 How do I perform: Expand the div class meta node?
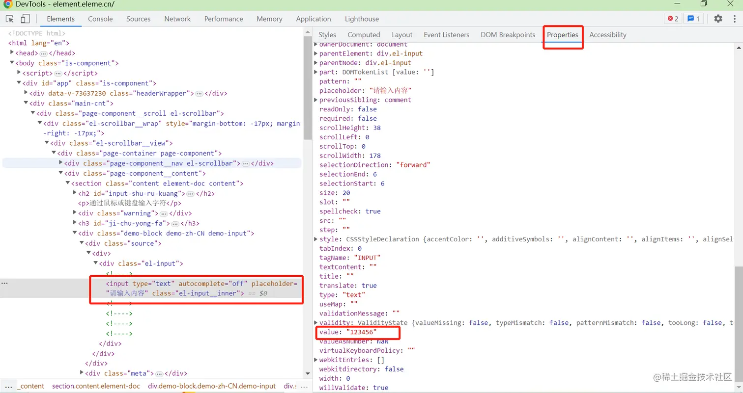[x=82, y=373]
